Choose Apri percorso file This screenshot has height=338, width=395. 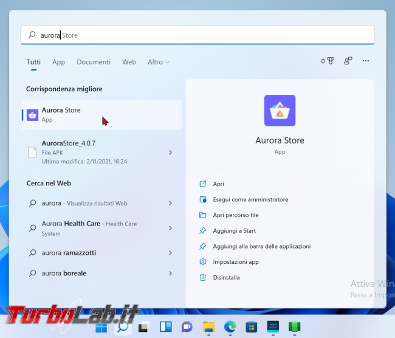(236, 215)
